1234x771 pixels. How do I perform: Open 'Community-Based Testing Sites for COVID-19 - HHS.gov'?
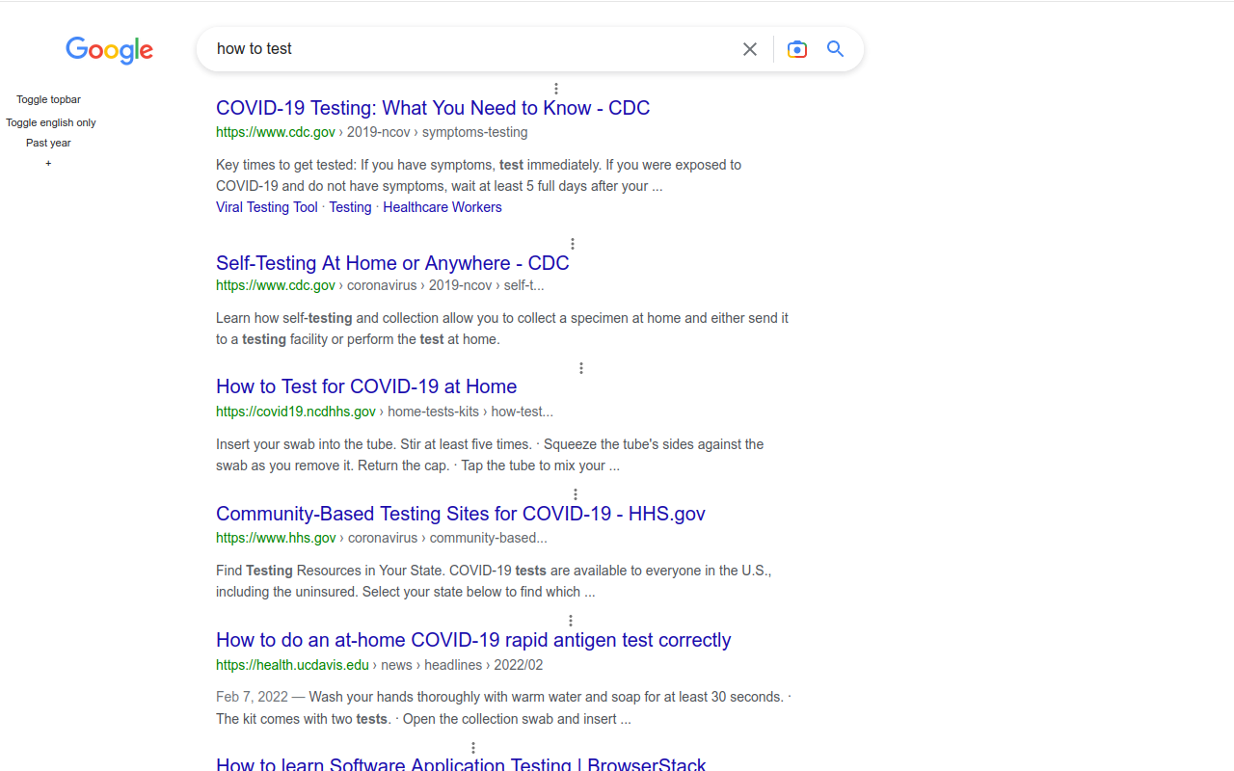pos(461,514)
